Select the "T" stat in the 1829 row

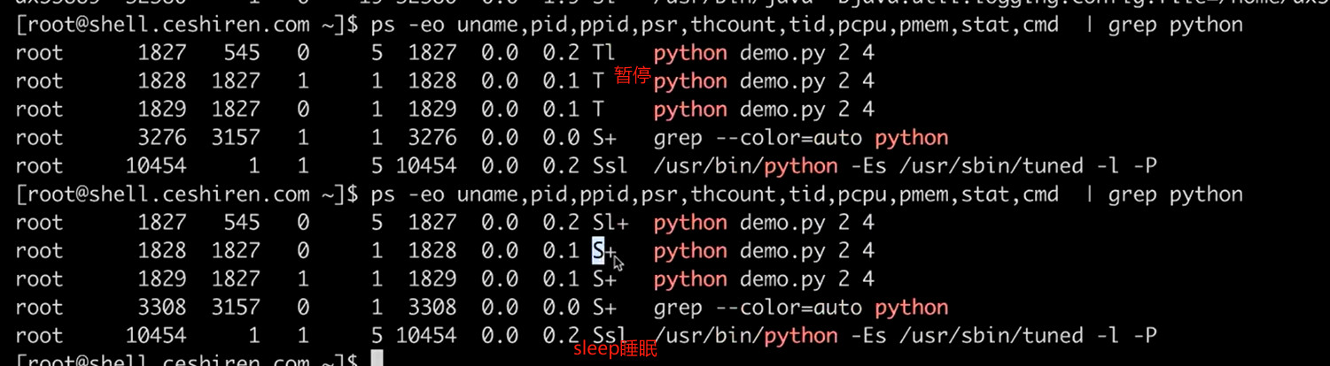point(598,110)
